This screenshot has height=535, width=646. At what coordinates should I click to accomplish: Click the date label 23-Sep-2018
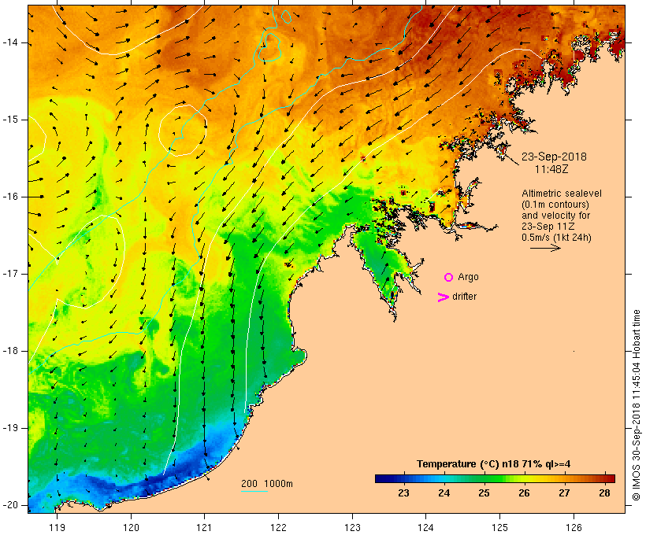(x=554, y=157)
